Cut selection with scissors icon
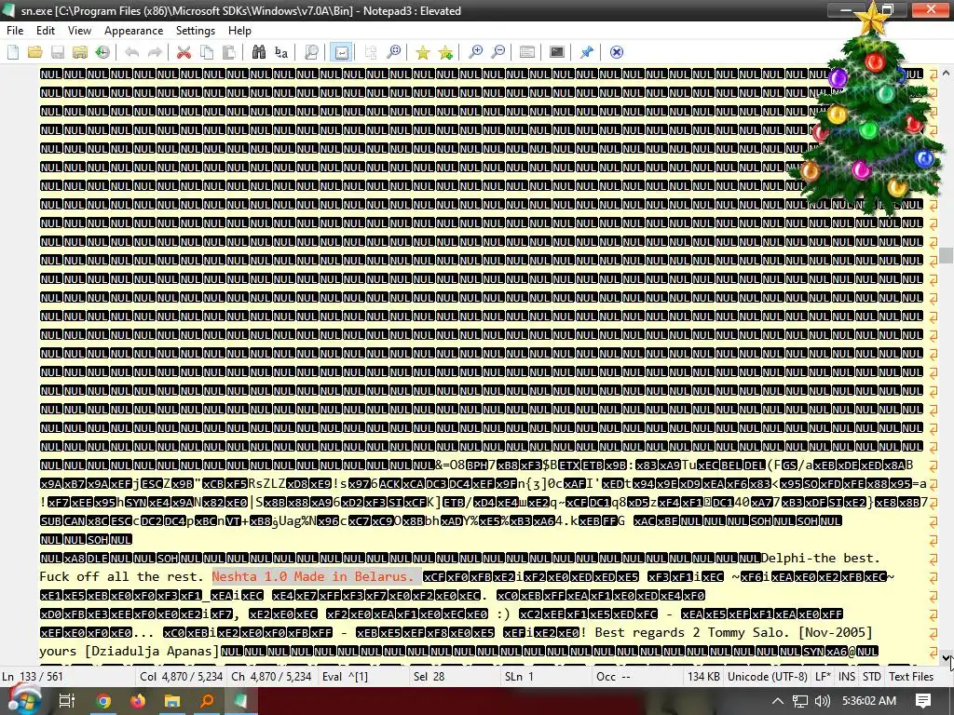 click(x=184, y=52)
